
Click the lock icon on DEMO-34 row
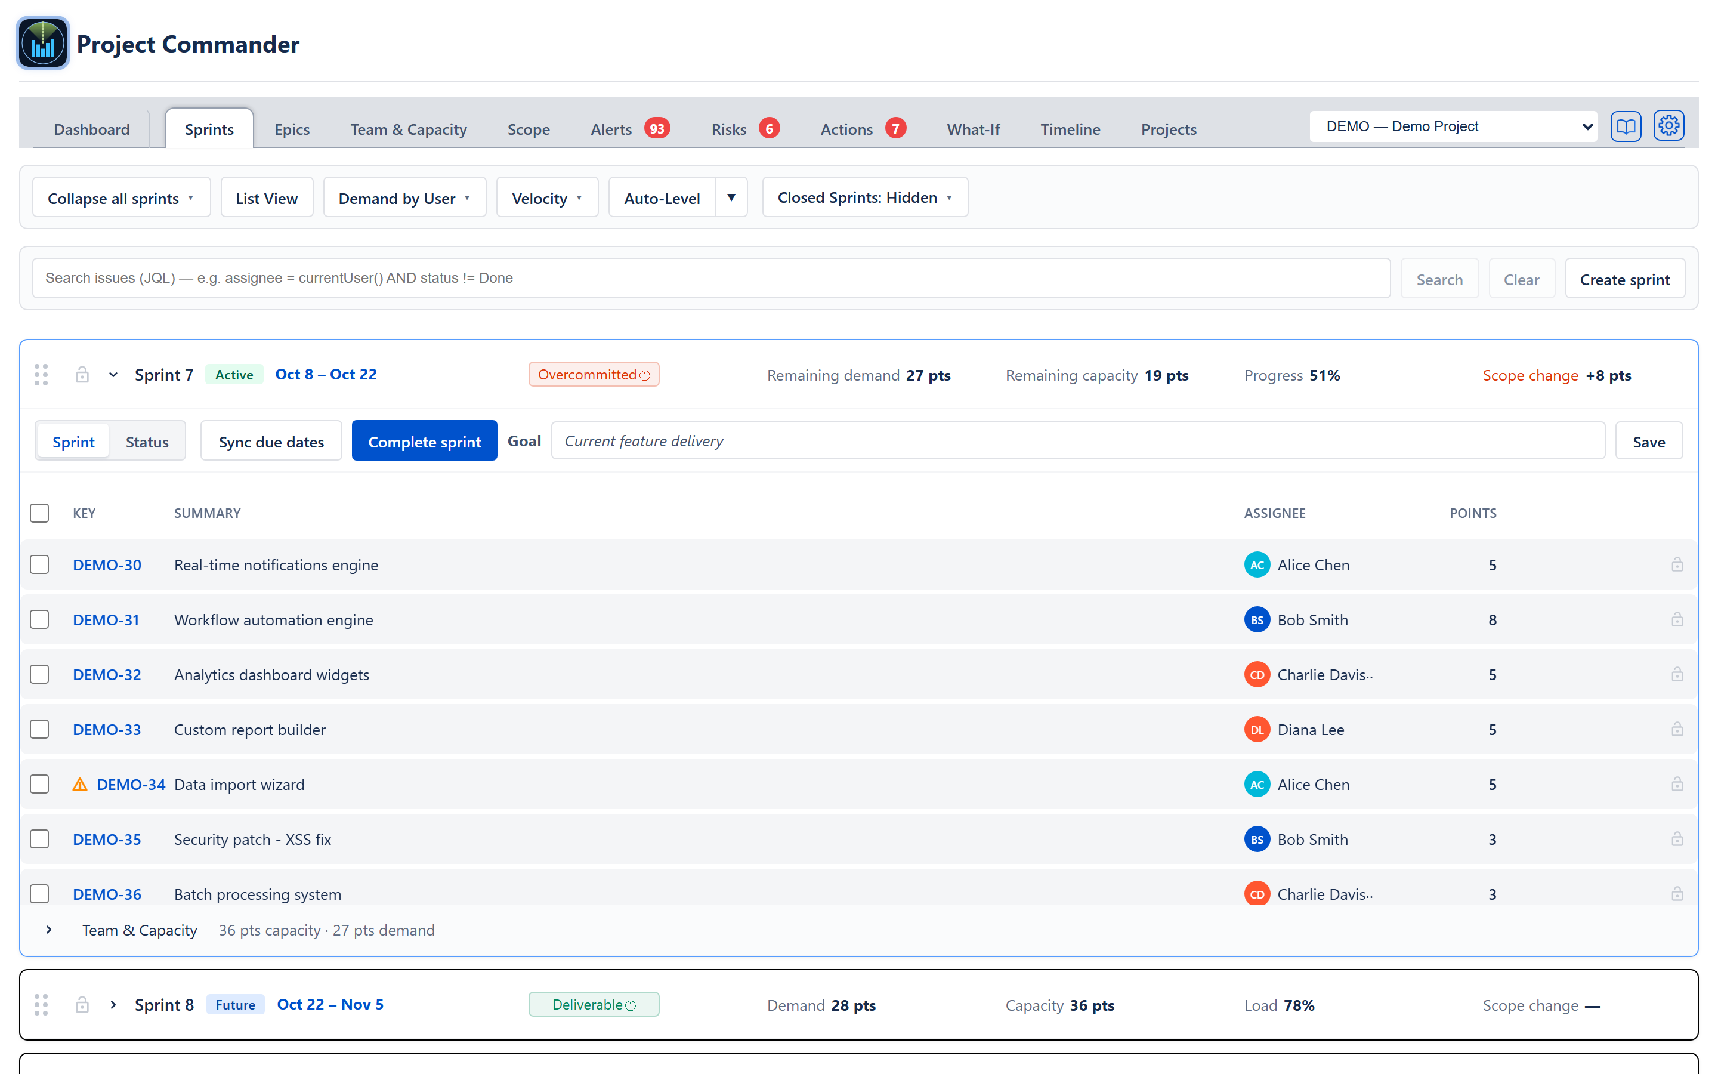[x=1677, y=784]
